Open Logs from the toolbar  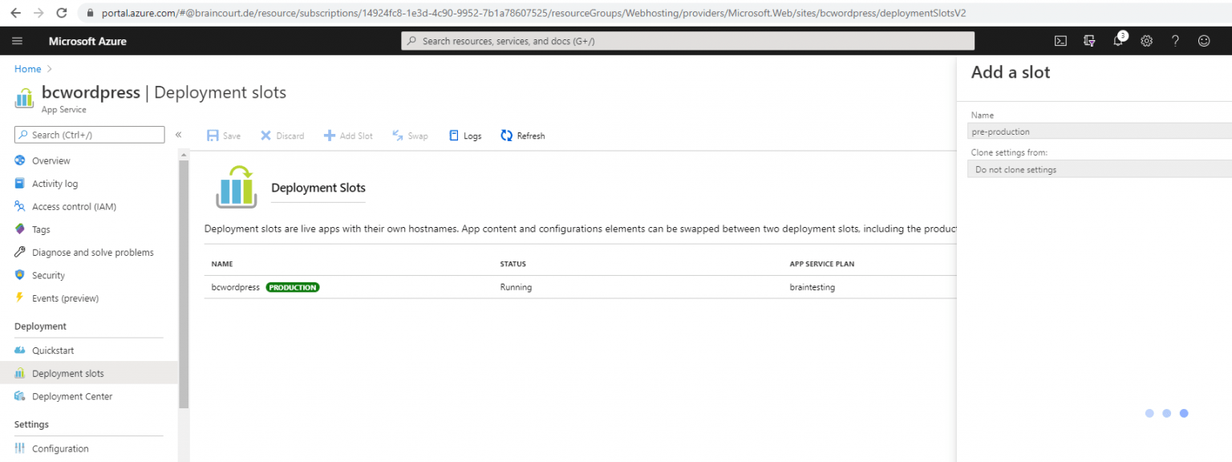(464, 135)
